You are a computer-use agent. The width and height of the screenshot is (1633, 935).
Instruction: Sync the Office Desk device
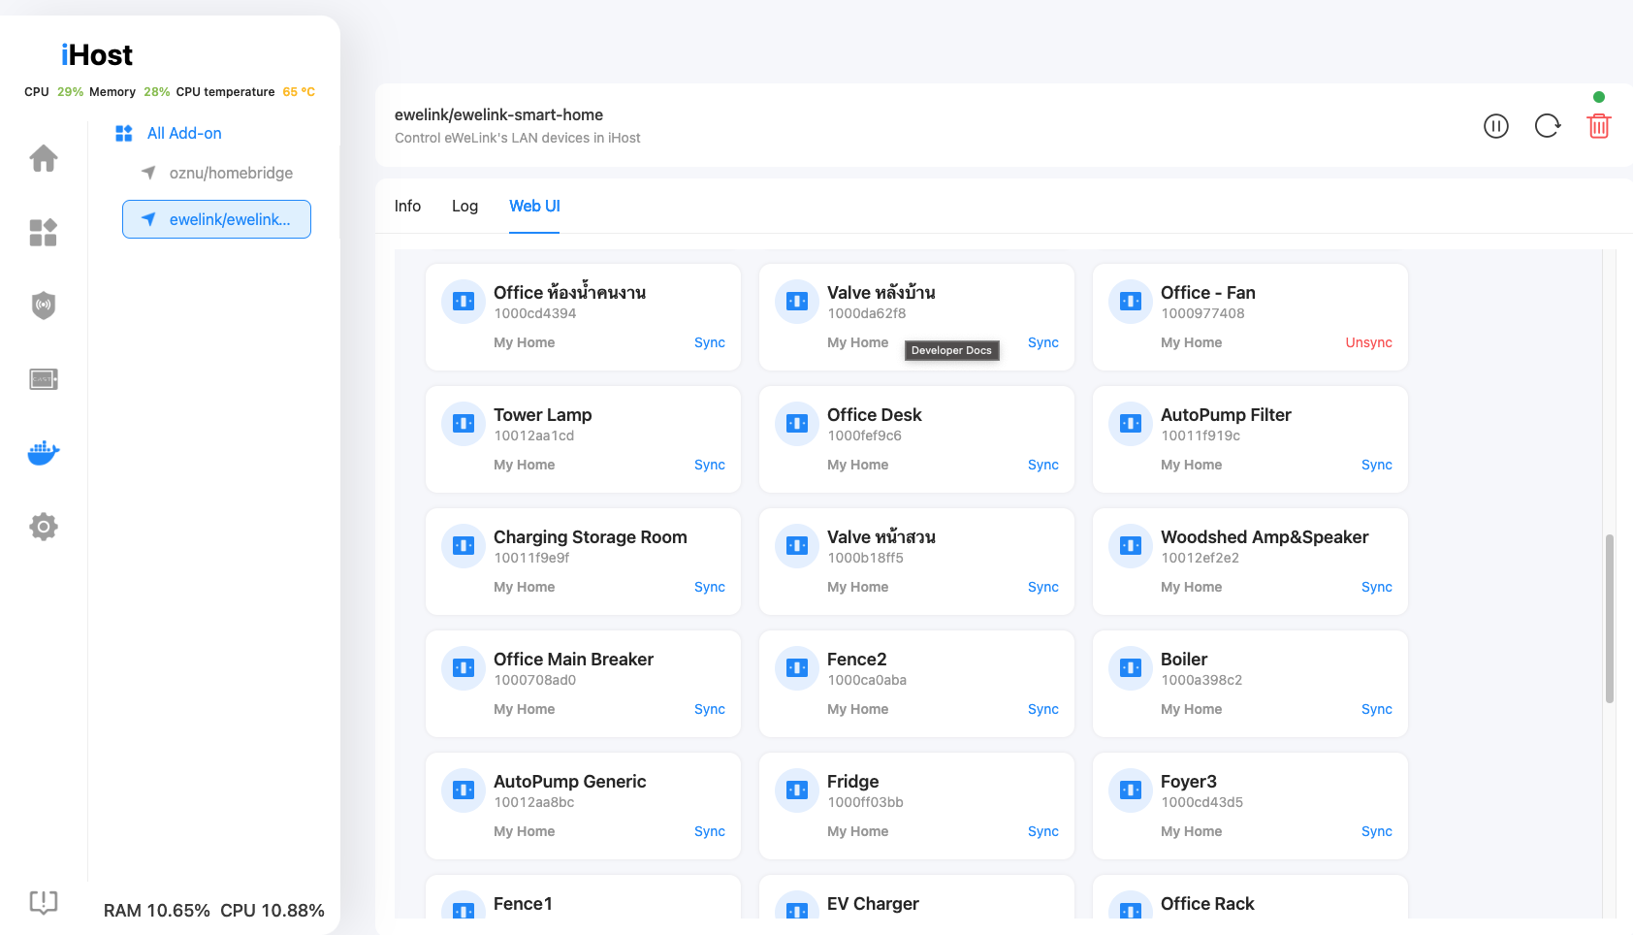[1043, 465]
